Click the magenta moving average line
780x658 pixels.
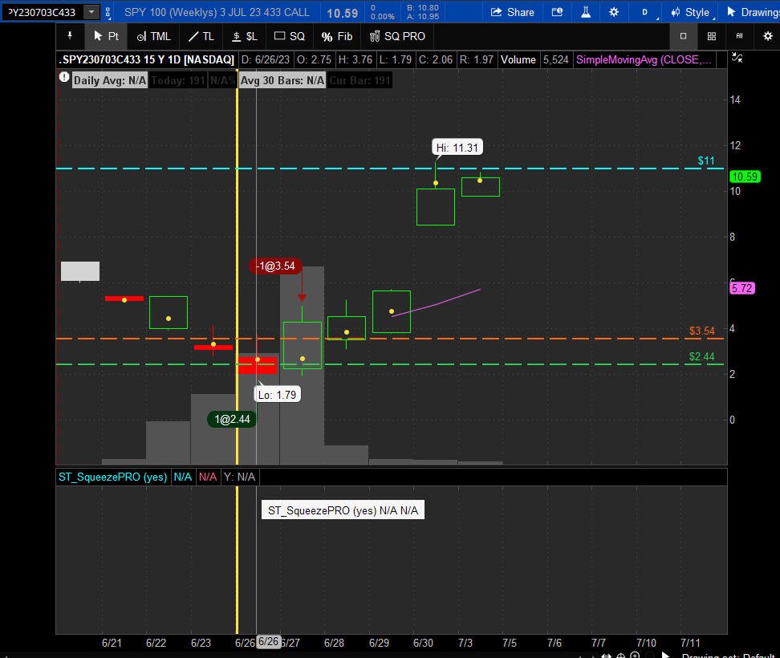click(437, 303)
